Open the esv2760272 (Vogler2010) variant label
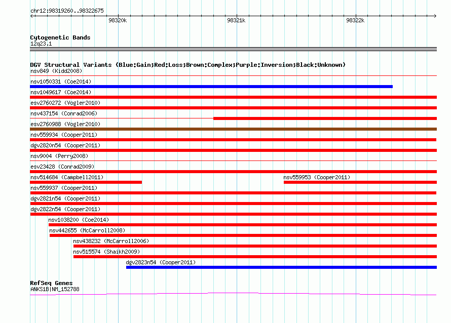Screen dimensions: 451x323 coord(65,103)
